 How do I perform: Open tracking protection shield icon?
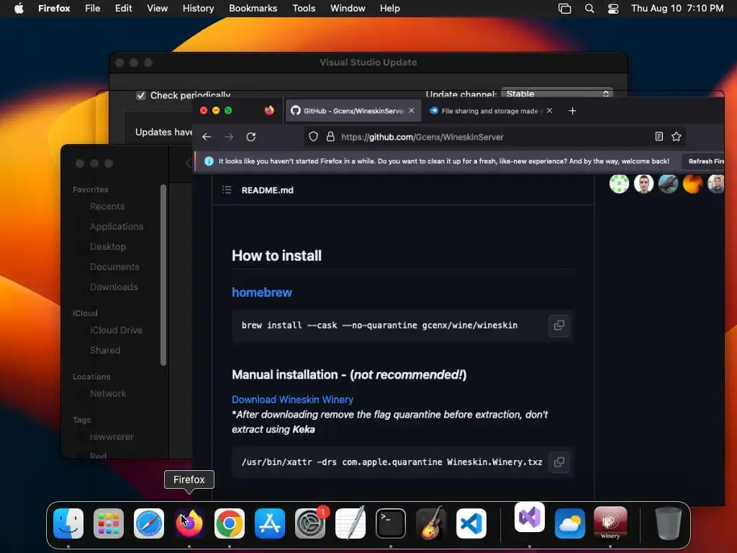(314, 137)
